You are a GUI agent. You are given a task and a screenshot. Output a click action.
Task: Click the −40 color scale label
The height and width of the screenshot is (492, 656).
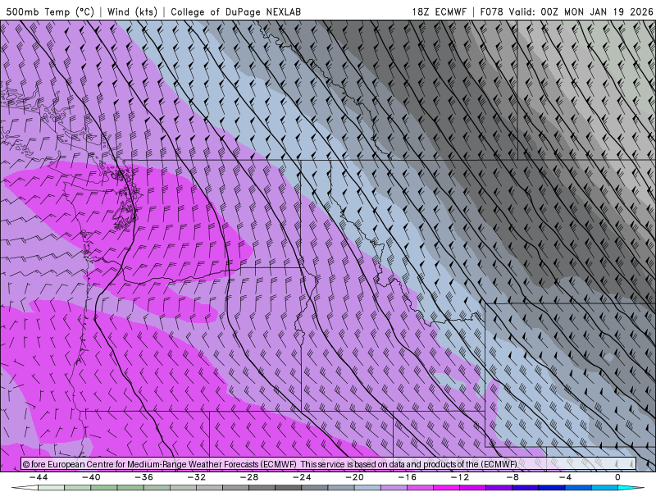[x=91, y=477]
